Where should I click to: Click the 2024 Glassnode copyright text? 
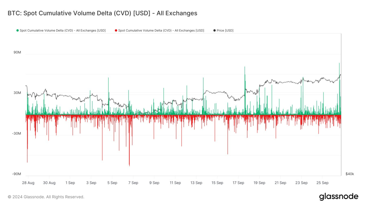pyautogui.click(x=46, y=197)
